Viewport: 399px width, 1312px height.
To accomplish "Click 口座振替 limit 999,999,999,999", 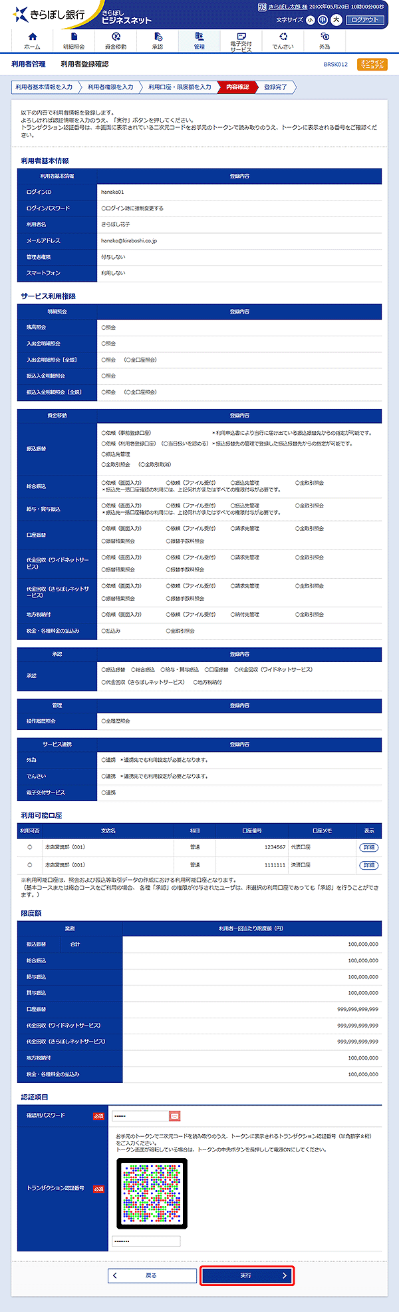I will point(358,1009).
